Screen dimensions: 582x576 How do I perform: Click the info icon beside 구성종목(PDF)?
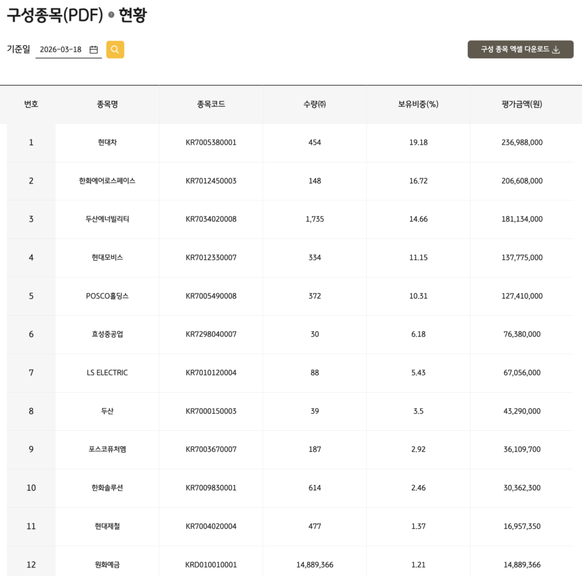[111, 15]
